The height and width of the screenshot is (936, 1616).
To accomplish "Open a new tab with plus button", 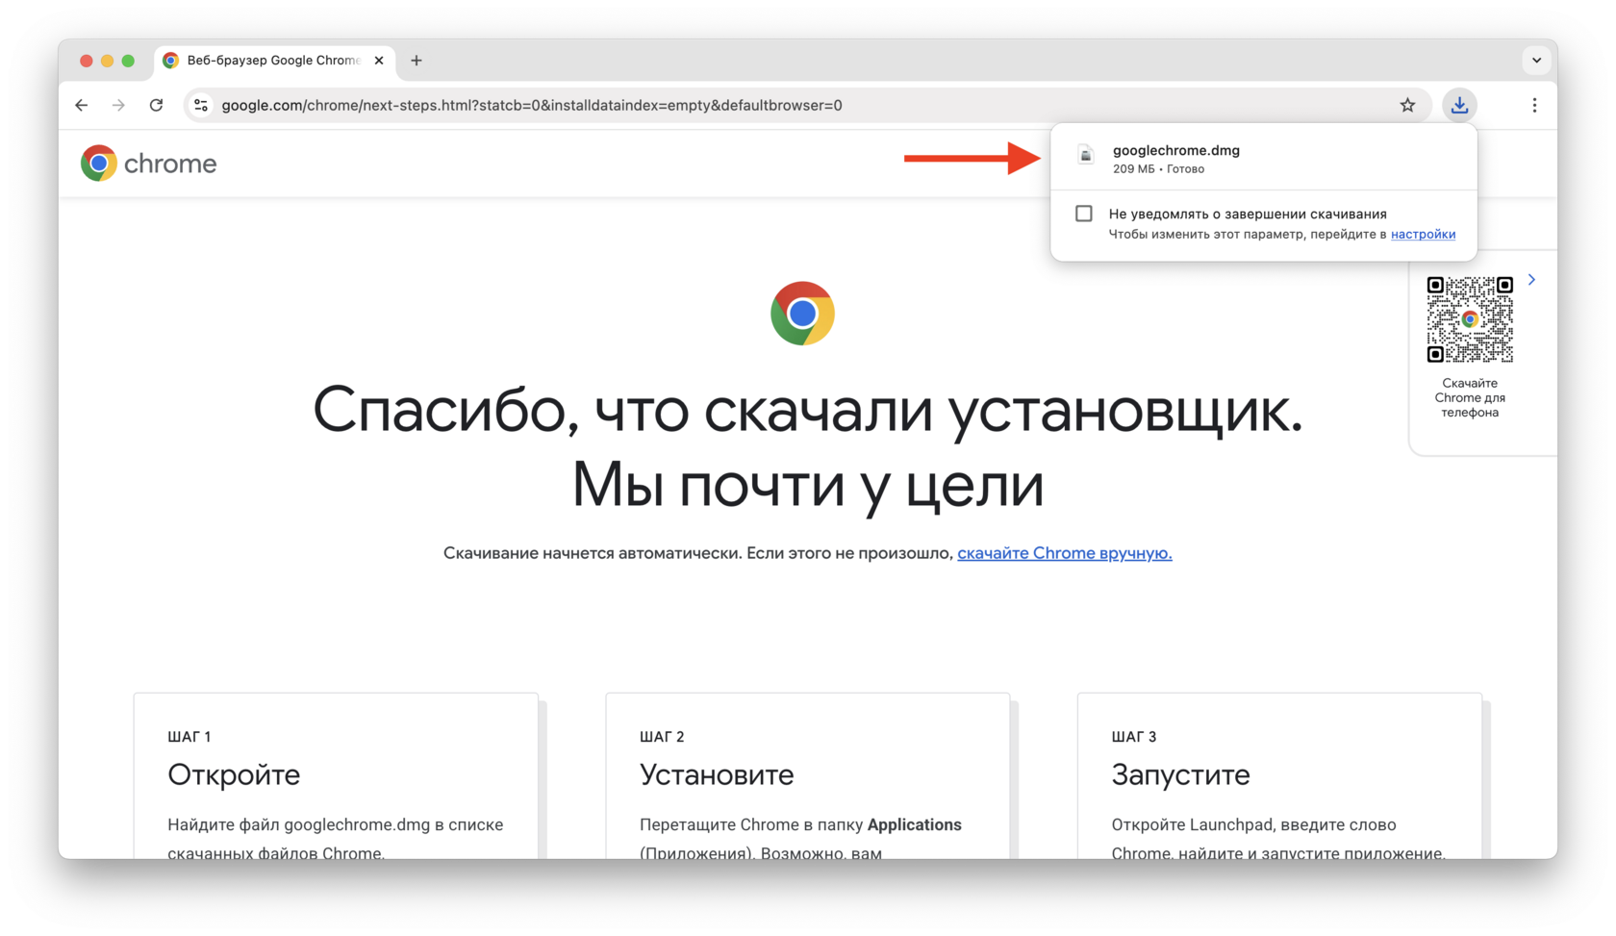I will [x=417, y=61].
